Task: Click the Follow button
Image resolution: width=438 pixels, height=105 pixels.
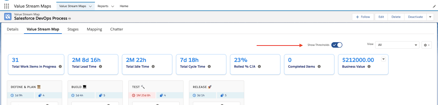Action: (363, 17)
